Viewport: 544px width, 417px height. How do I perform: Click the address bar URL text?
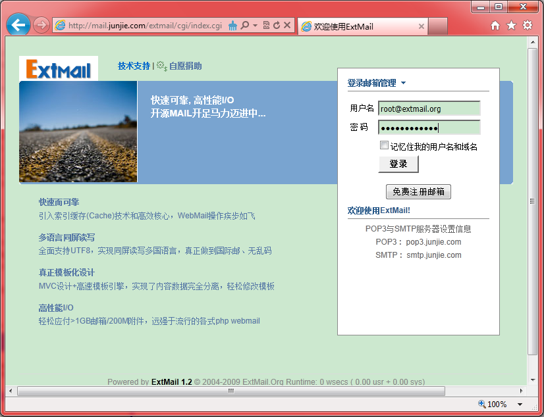point(145,26)
